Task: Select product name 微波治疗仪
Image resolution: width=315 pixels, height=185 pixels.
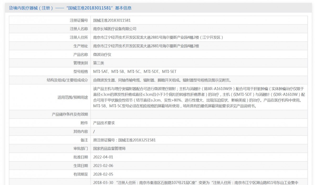Action: pos(102,55)
